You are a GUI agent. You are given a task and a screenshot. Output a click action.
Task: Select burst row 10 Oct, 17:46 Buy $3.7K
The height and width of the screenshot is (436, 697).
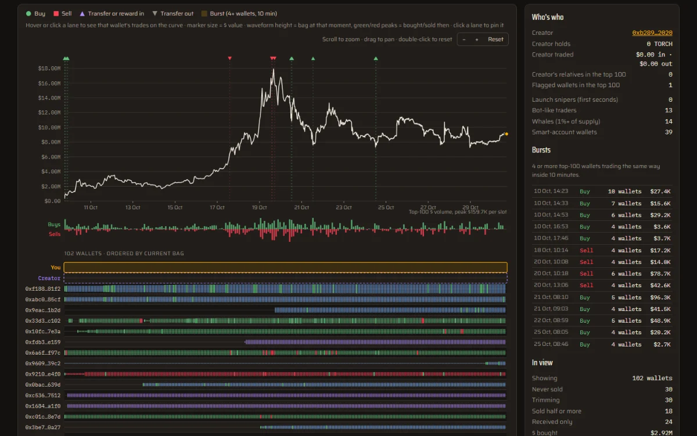pos(602,238)
